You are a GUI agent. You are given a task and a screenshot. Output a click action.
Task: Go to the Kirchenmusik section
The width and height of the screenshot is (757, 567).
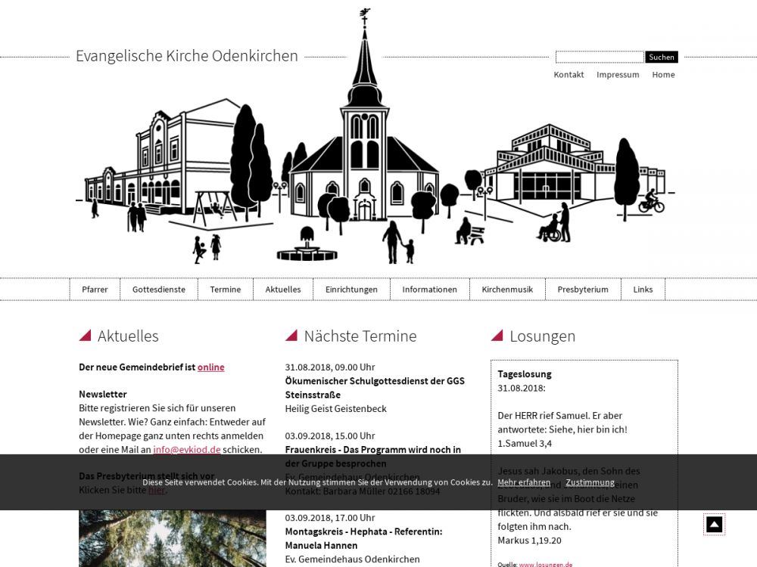point(507,290)
